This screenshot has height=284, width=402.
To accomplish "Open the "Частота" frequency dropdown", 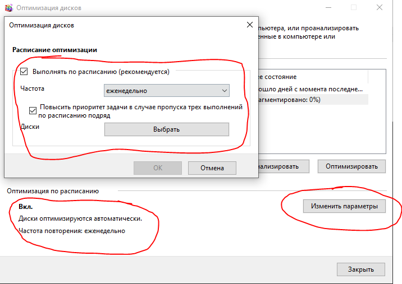I will (x=166, y=91).
